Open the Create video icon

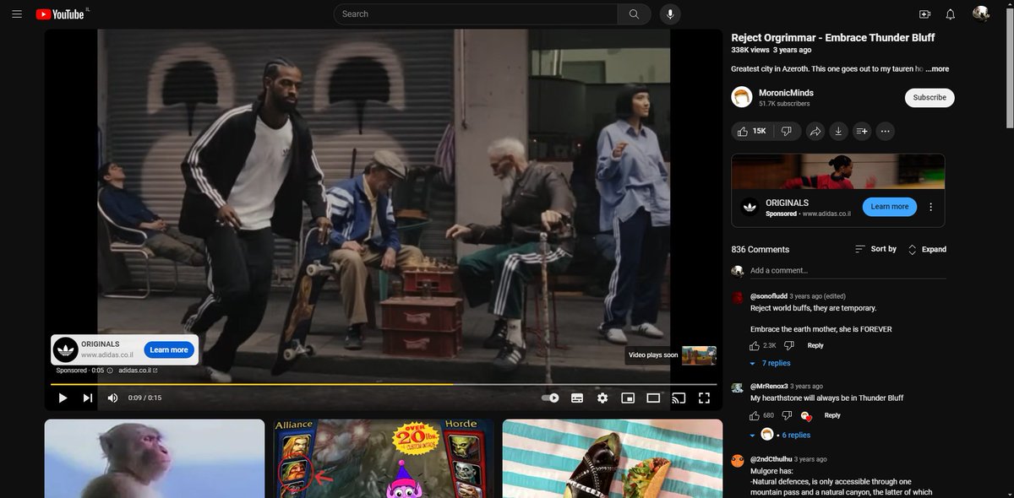(x=924, y=14)
